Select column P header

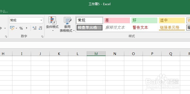click(x=152, y=53)
